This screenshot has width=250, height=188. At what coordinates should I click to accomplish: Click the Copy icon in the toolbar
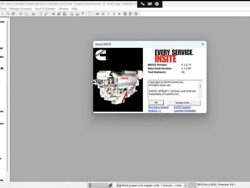pos(8,14)
